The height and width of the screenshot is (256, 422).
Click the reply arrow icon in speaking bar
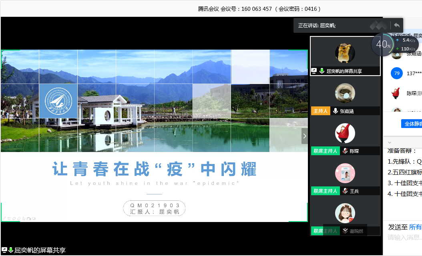pyautogui.click(x=396, y=25)
